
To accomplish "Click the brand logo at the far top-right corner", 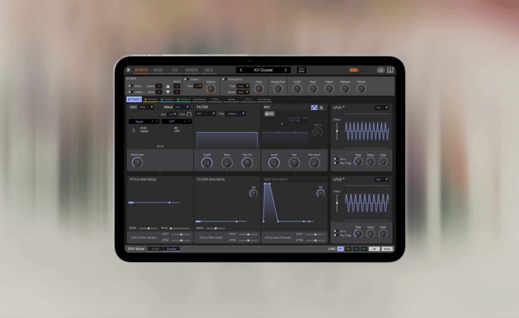I will pos(390,70).
